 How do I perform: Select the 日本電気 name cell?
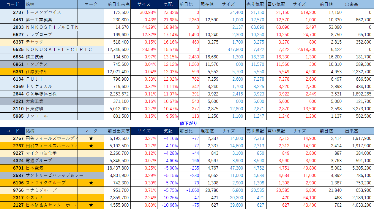point(51,168)
